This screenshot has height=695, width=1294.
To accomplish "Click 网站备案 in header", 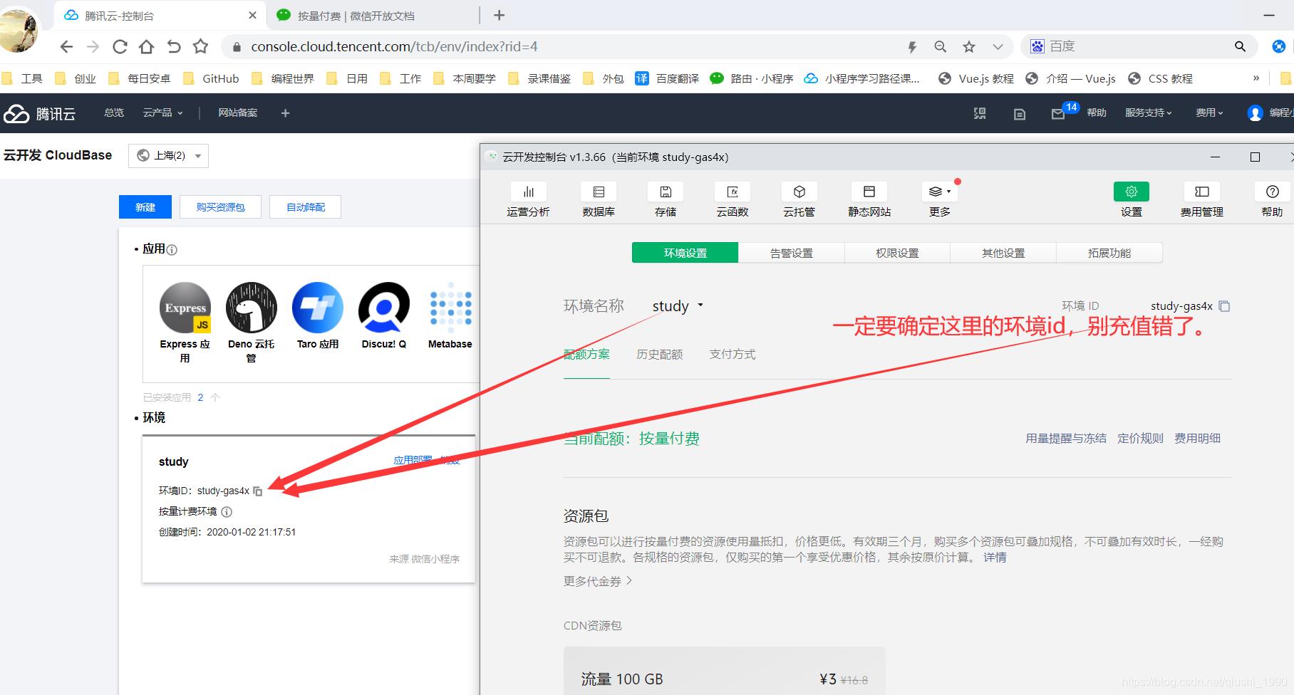I will [x=238, y=113].
